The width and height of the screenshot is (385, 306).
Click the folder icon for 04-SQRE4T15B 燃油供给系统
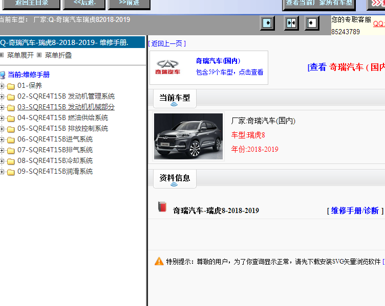pyautogui.click(x=11, y=119)
